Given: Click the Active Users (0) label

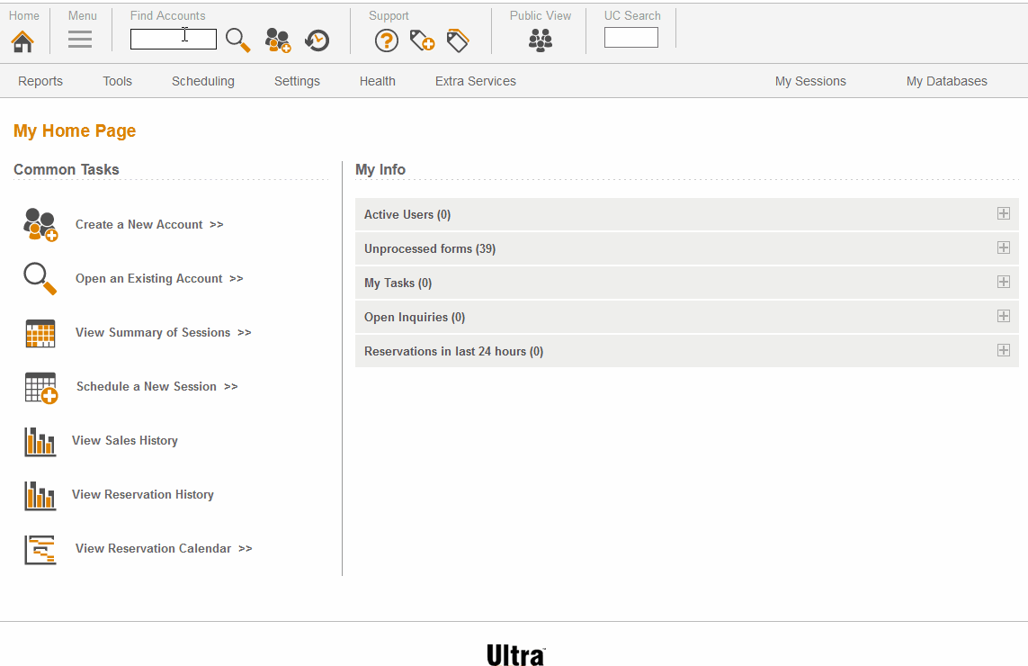Looking at the screenshot, I should pos(407,214).
